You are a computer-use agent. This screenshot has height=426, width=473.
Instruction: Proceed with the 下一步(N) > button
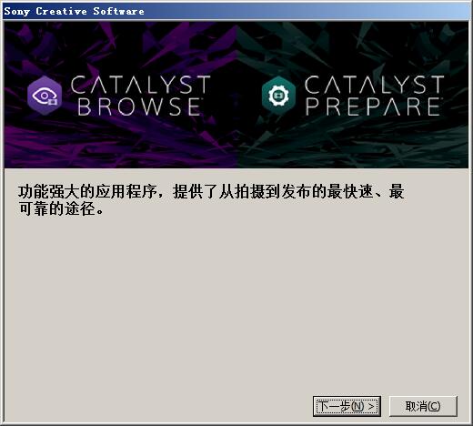click(347, 406)
